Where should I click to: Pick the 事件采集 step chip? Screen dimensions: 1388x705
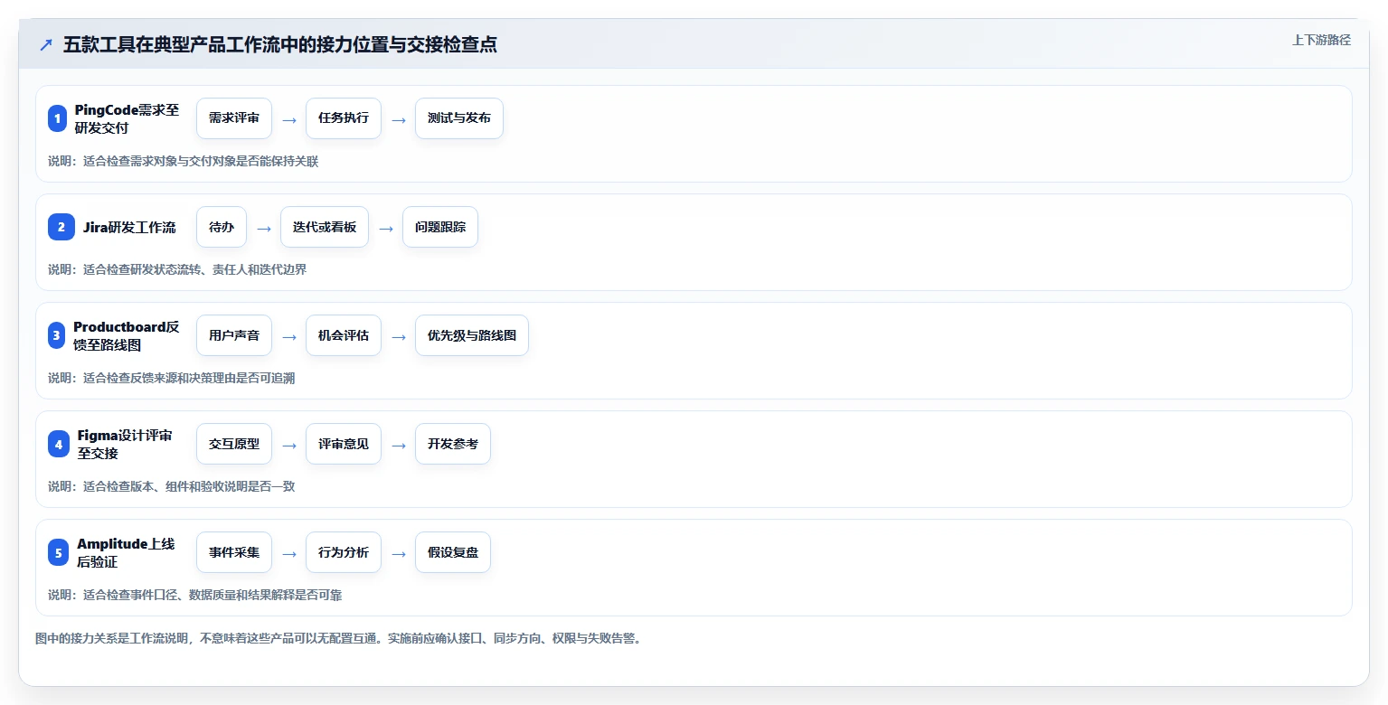pyautogui.click(x=234, y=552)
